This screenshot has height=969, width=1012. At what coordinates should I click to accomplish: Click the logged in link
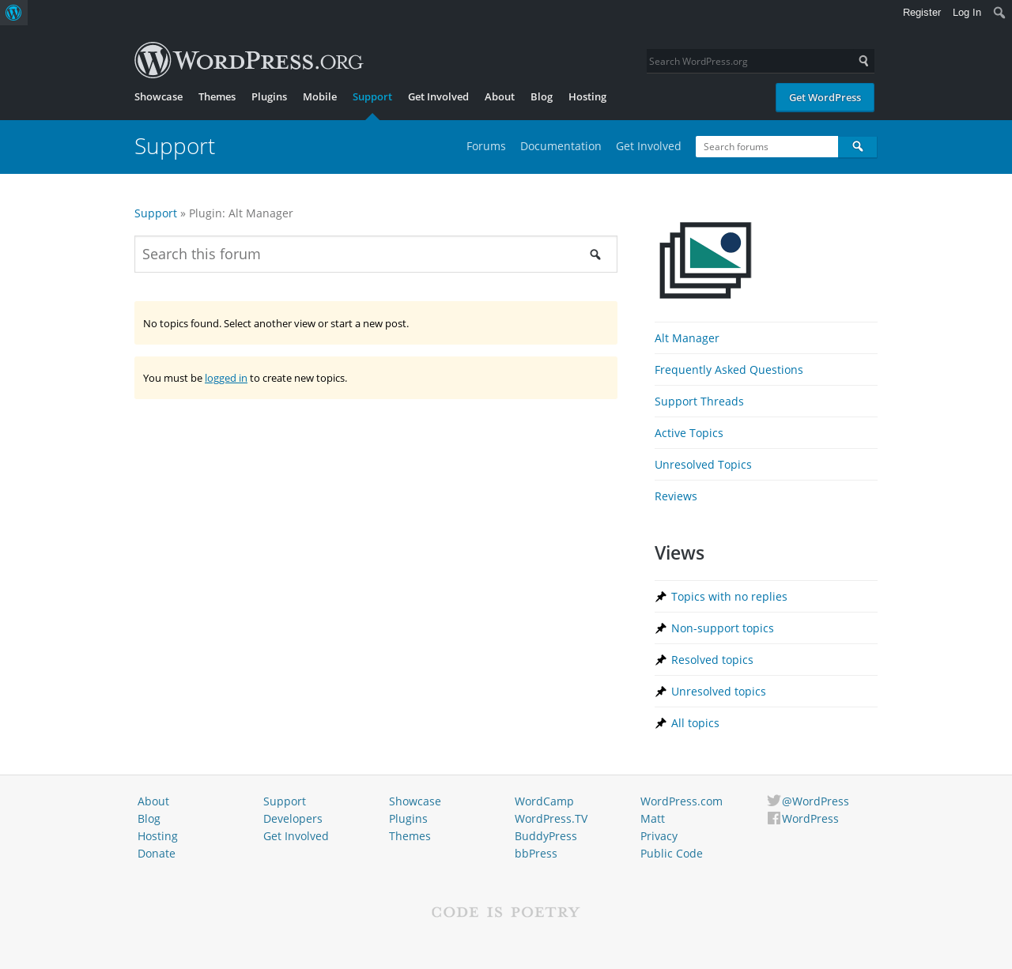click(x=226, y=378)
